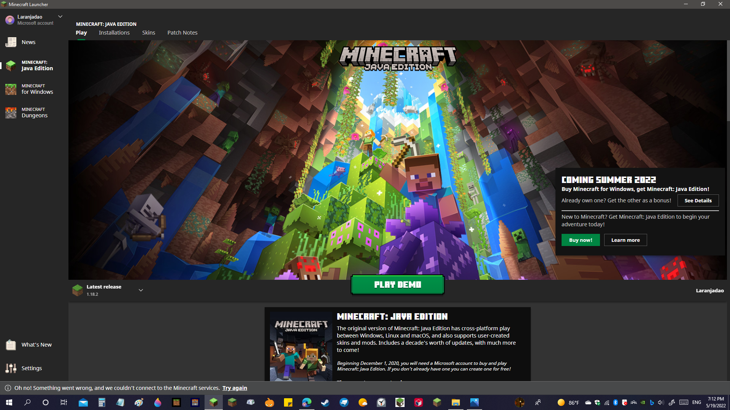Image resolution: width=730 pixels, height=410 pixels.
Task: Click the Steam icon in taskbar
Action: 325,402
